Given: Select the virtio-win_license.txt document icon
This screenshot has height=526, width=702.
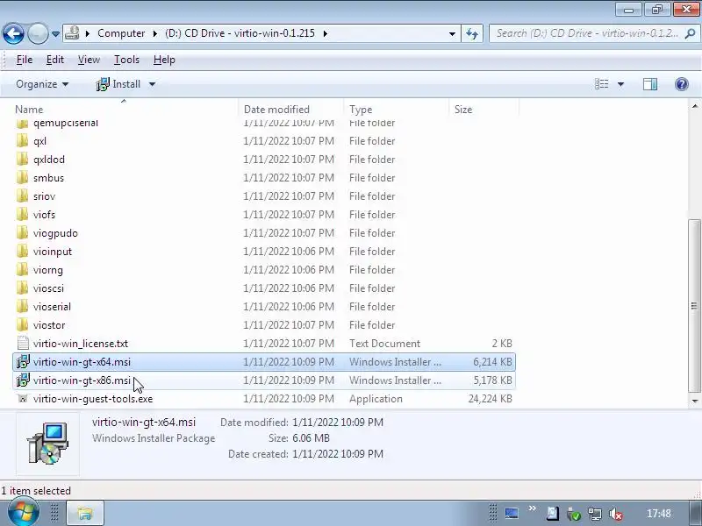Looking at the screenshot, I should pos(23,343).
